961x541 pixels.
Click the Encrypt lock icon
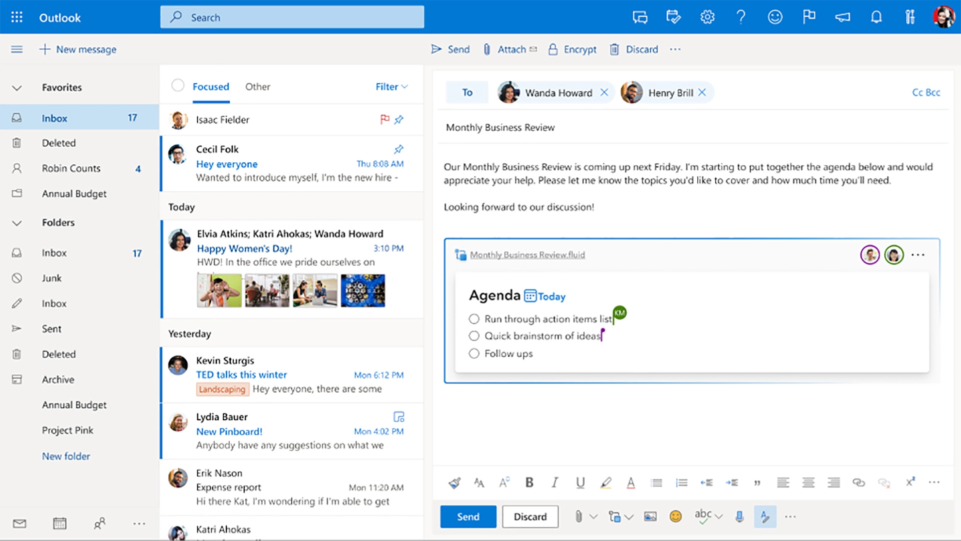(553, 49)
